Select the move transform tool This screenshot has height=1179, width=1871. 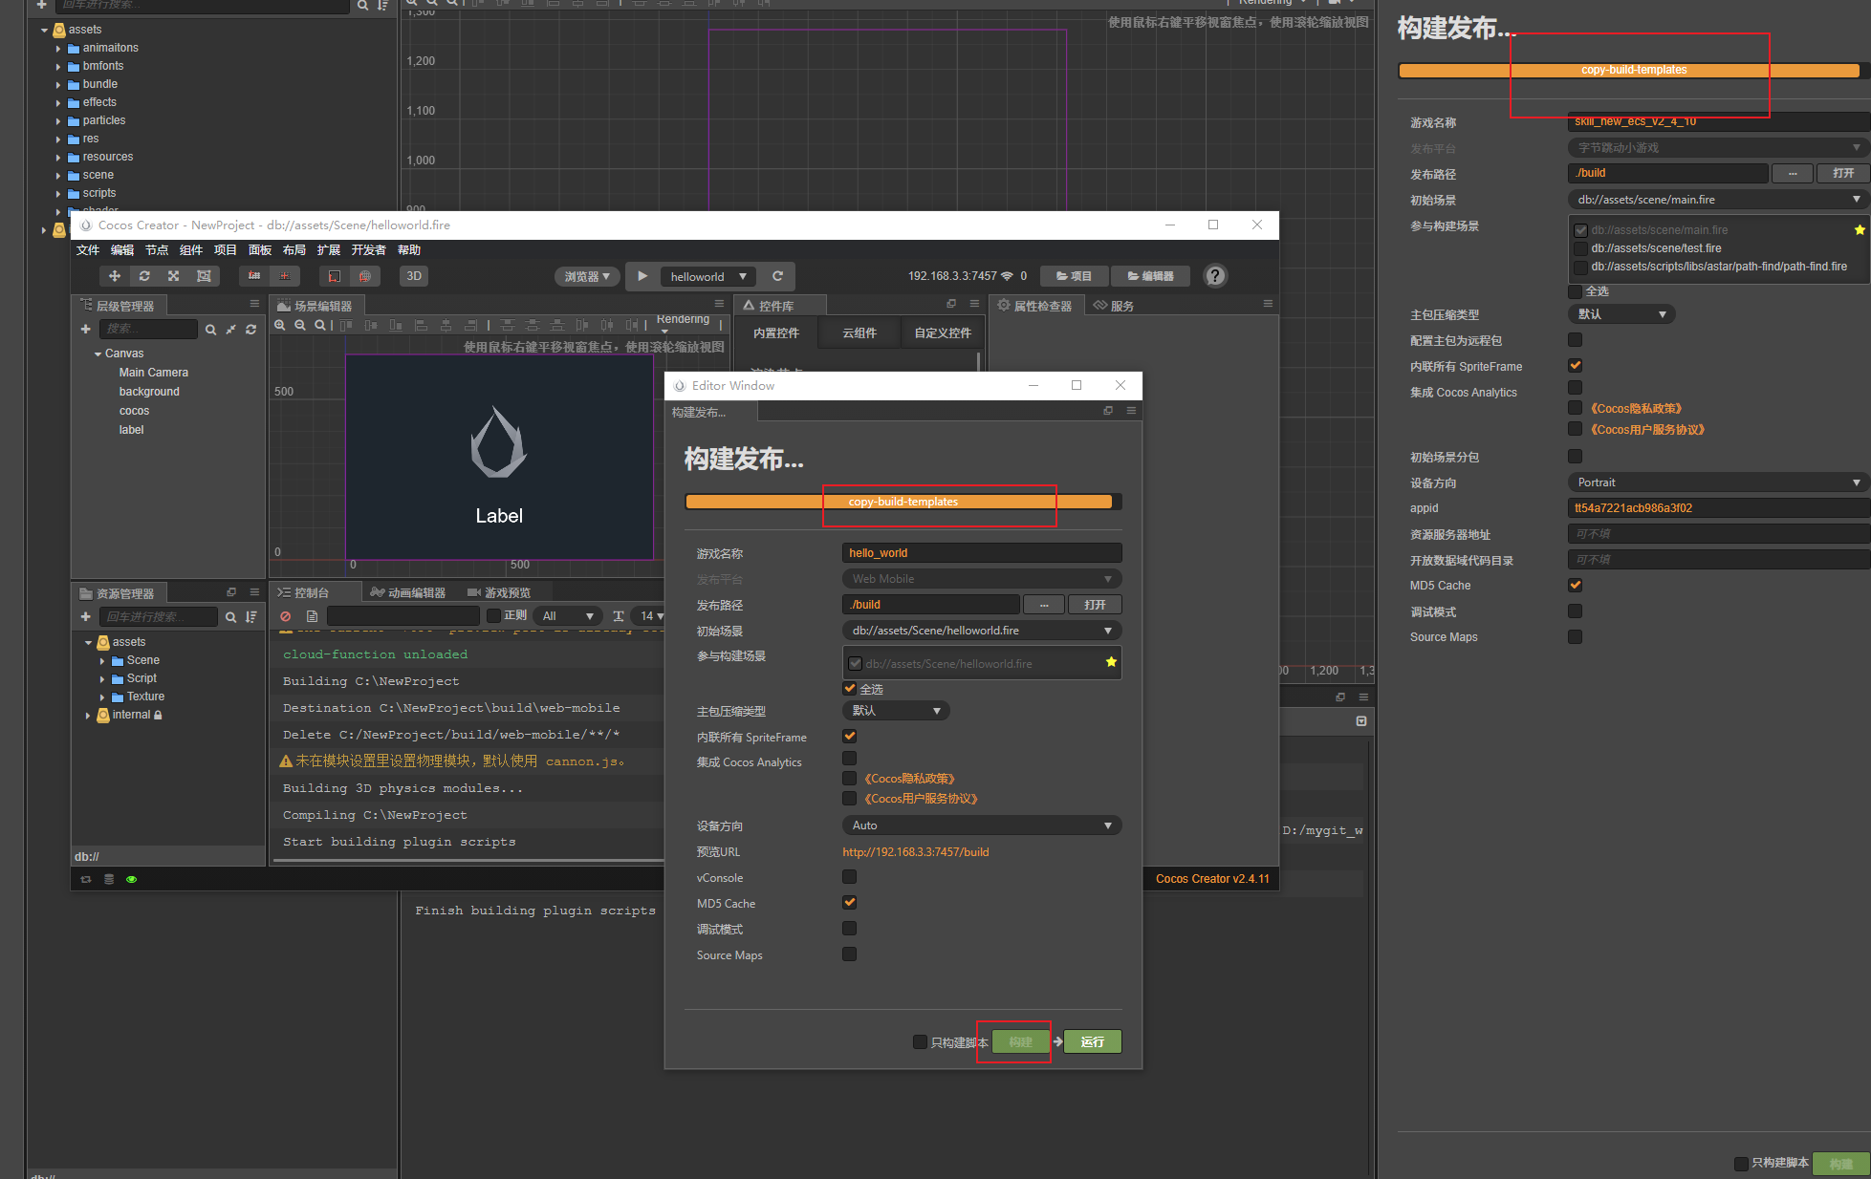(115, 276)
